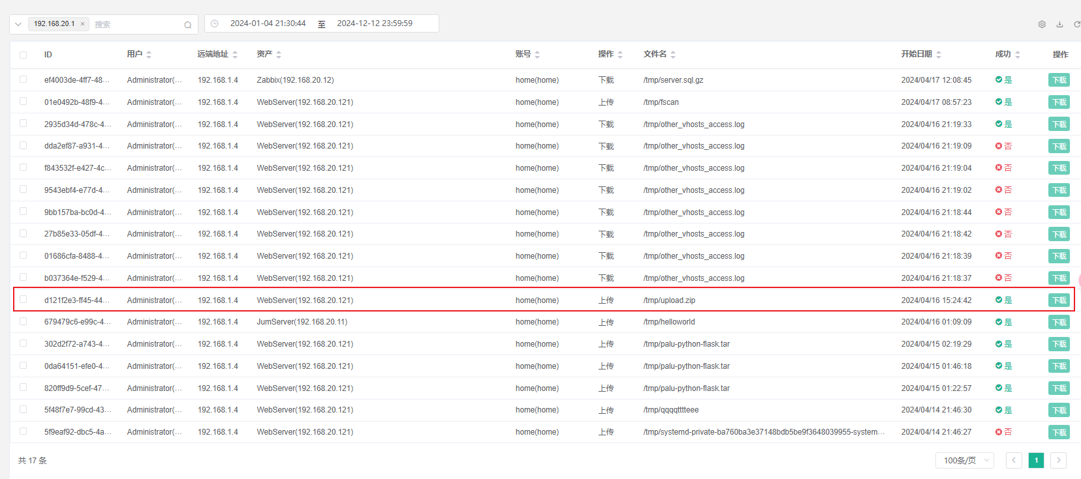The height and width of the screenshot is (479, 1081).
Task: Click file name /tmp/upload.zip
Action: pyautogui.click(x=669, y=300)
